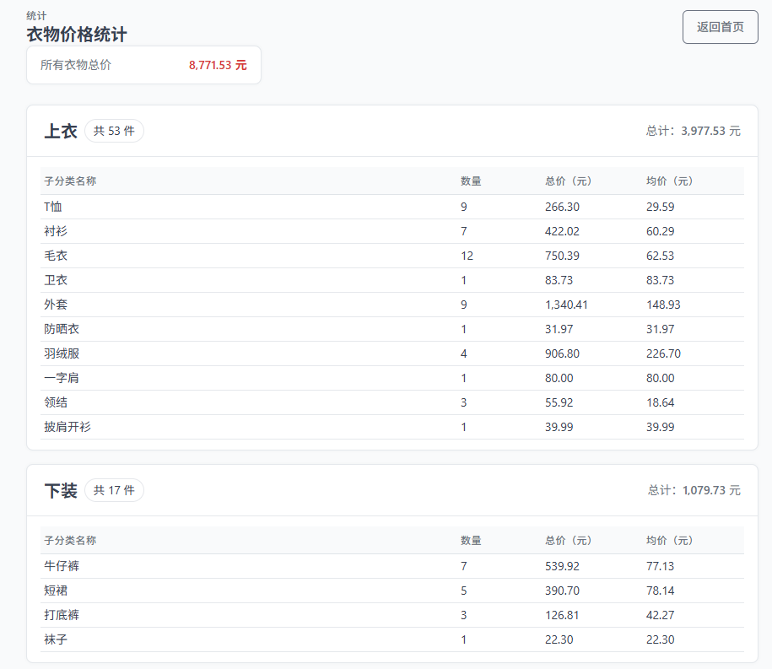Open the 袜子 subcategory link
The height and width of the screenshot is (669, 772).
55,639
